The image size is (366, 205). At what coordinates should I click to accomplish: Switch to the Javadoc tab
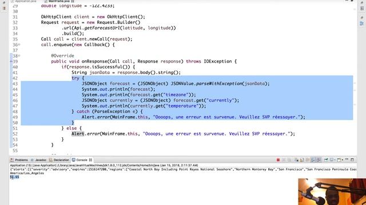click(x=39, y=160)
